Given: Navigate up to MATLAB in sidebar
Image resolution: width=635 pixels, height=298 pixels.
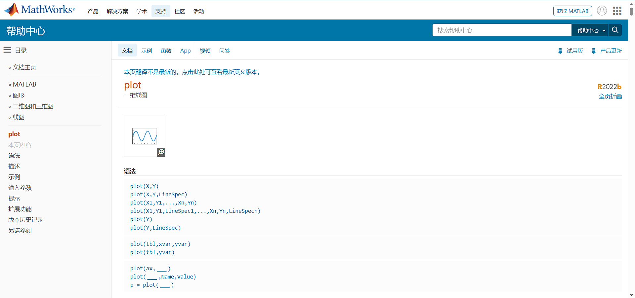Looking at the screenshot, I should (24, 84).
